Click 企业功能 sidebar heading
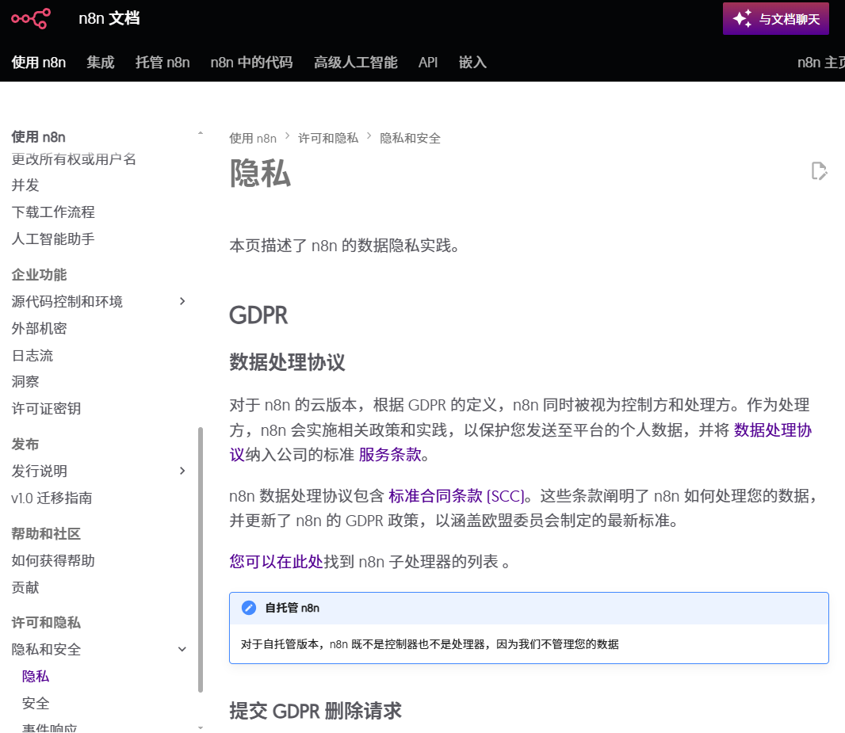The image size is (845, 733). [39, 275]
